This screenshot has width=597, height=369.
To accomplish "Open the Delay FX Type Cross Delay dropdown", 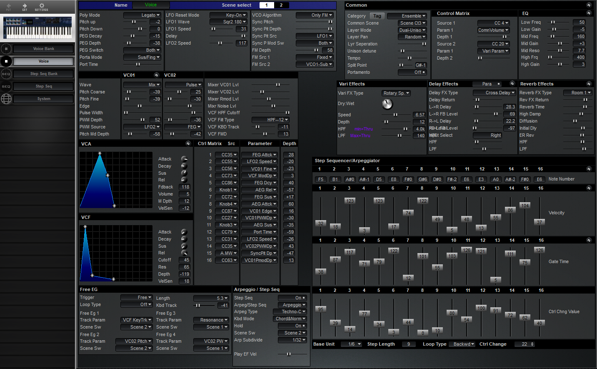I will (495, 93).
